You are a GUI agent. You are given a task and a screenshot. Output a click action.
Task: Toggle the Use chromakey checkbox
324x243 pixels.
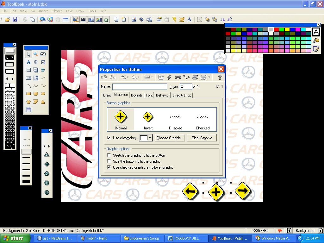pyautogui.click(x=109, y=138)
